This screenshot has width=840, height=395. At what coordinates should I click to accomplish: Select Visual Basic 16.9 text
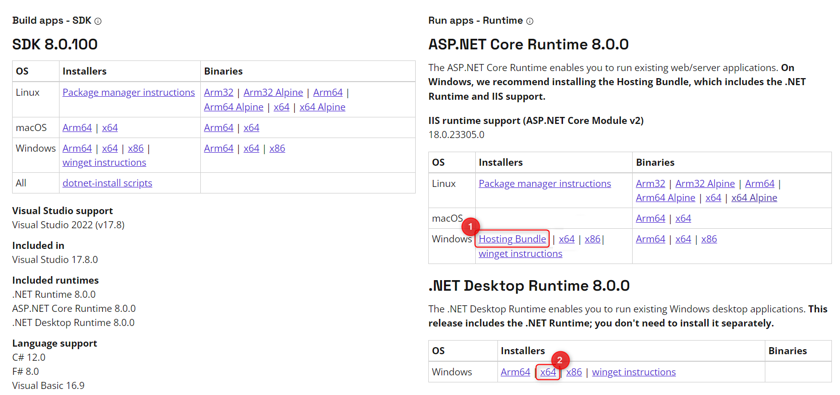coord(48,385)
